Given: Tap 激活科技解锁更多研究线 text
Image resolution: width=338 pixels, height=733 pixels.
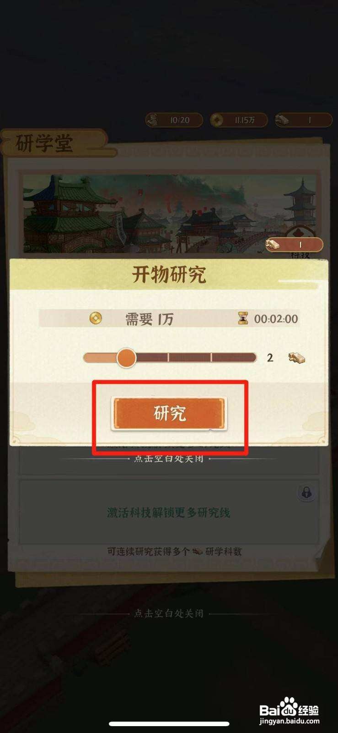Looking at the screenshot, I should (x=168, y=512).
